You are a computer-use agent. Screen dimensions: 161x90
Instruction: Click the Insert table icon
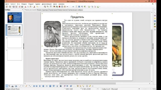pyautogui.click(x=51, y=7)
